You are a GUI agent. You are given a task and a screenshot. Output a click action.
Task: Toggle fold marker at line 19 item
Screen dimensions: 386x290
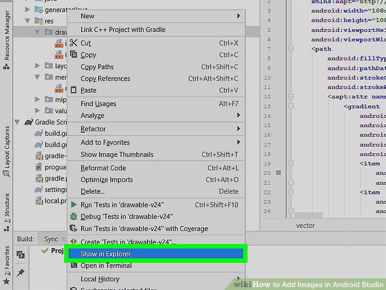tap(291, 163)
